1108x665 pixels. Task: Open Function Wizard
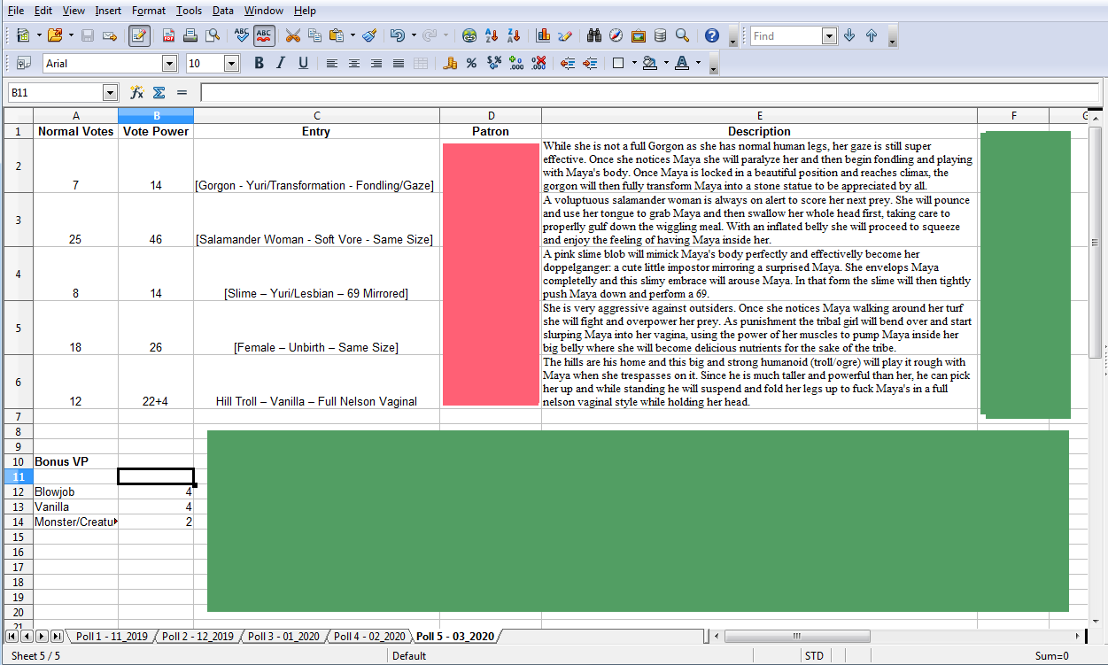coord(137,92)
